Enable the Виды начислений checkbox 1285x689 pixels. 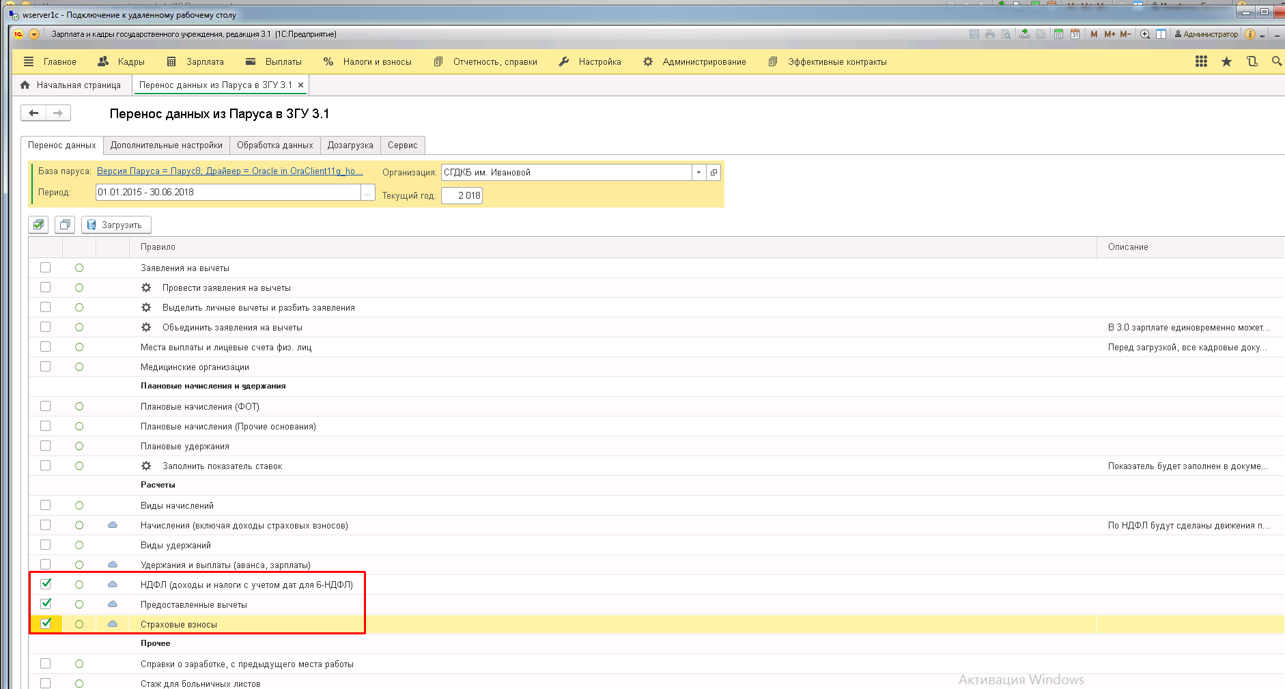pyautogui.click(x=46, y=505)
